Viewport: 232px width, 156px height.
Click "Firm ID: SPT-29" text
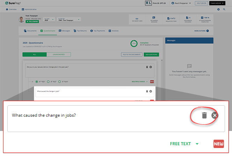159,3
